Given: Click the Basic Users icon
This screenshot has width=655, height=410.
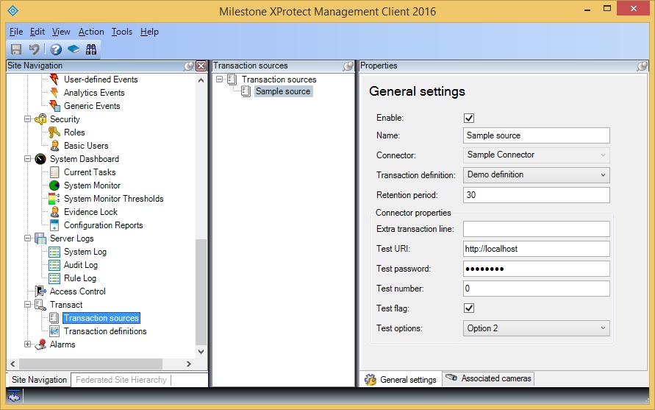Looking at the screenshot, I should (54, 146).
